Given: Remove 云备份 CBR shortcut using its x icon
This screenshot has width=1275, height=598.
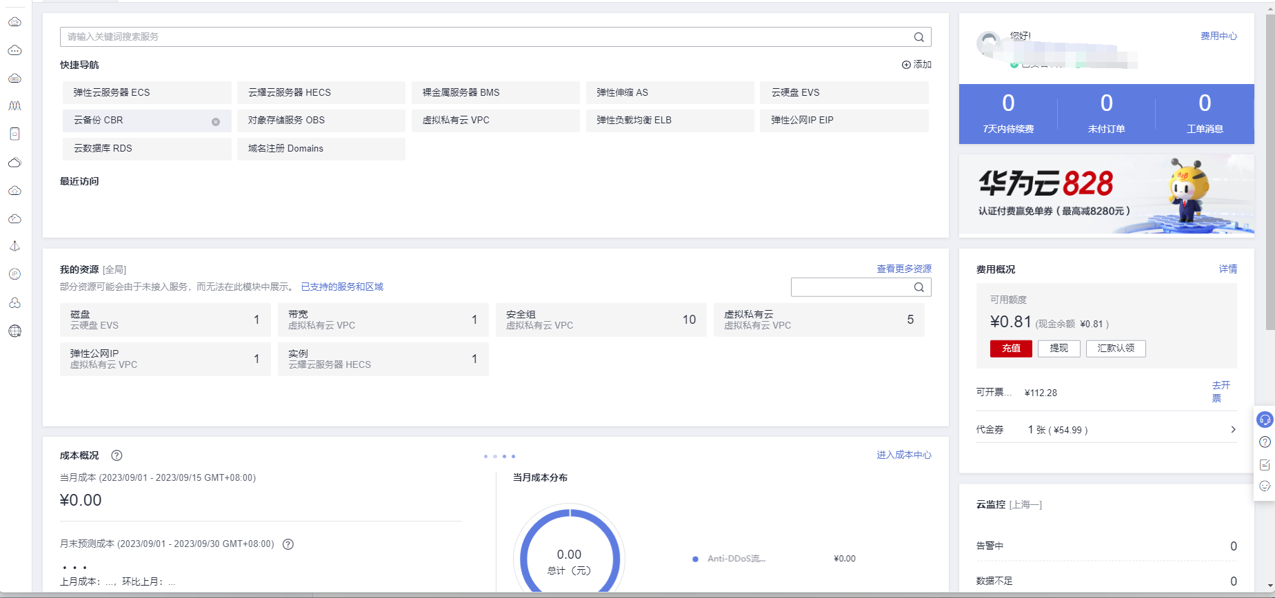Looking at the screenshot, I should [216, 122].
